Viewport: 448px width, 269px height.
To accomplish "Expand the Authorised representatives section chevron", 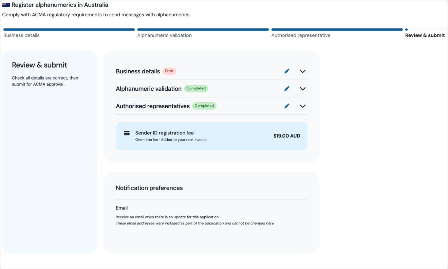I will click(303, 106).
